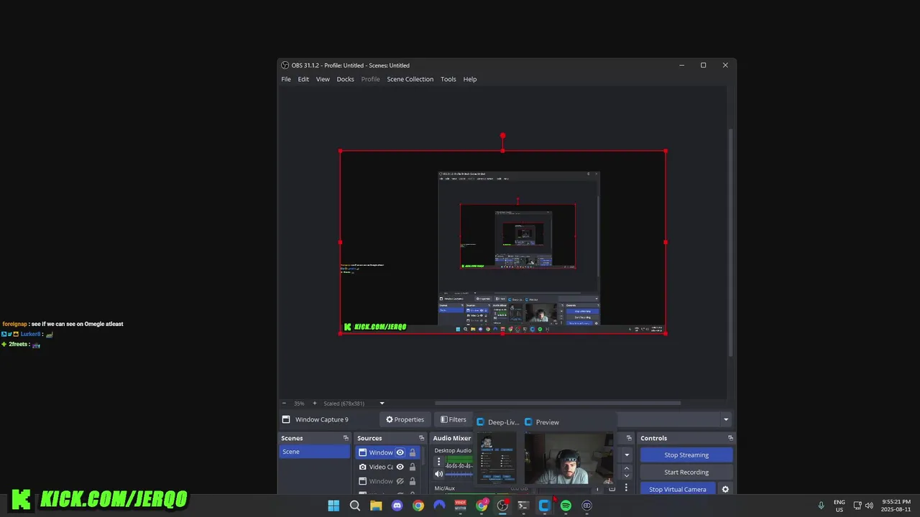Click the microphone tray icon
This screenshot has width=920, height=517.
821,506
